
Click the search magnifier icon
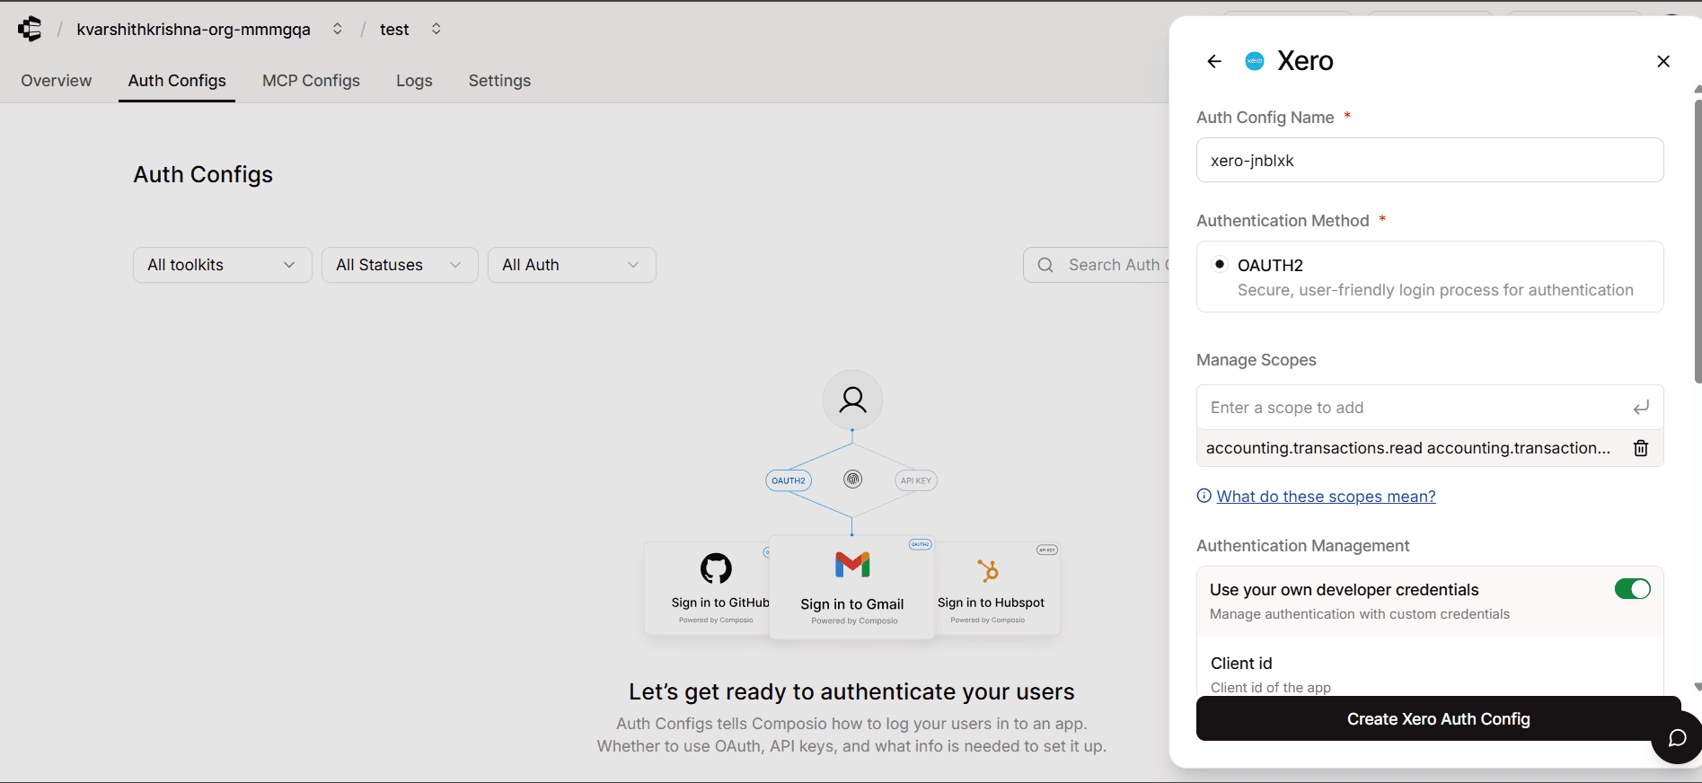pos(1045,265)
